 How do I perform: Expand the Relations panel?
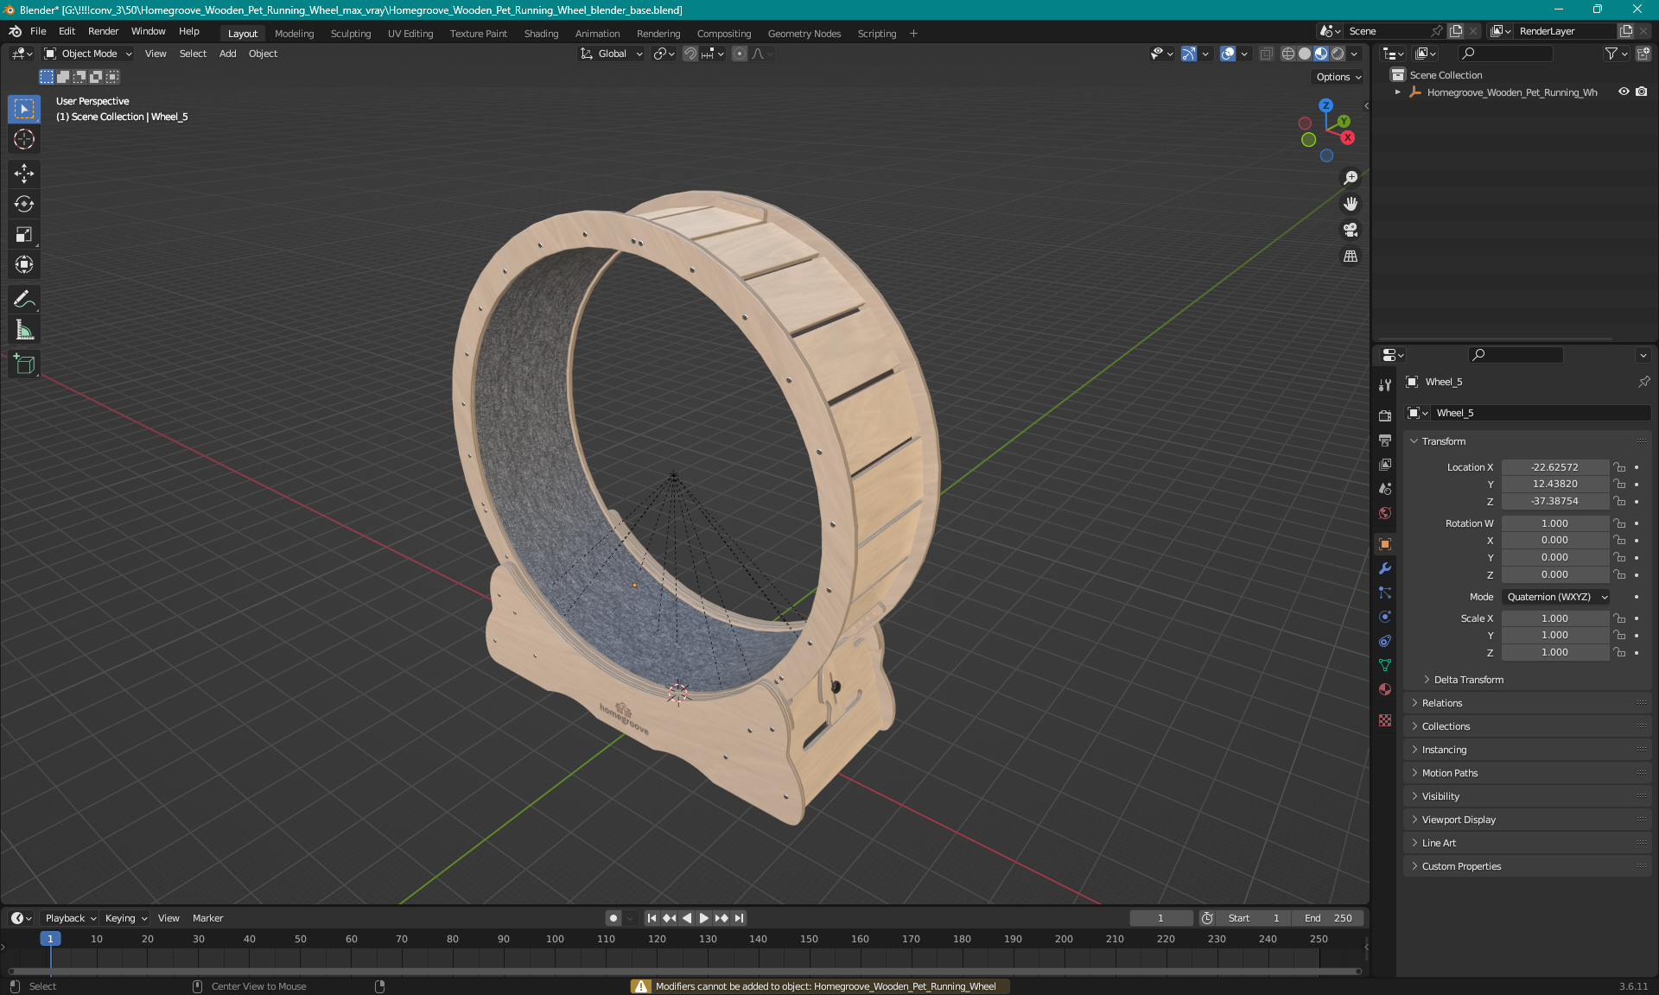click(1441, 703)
